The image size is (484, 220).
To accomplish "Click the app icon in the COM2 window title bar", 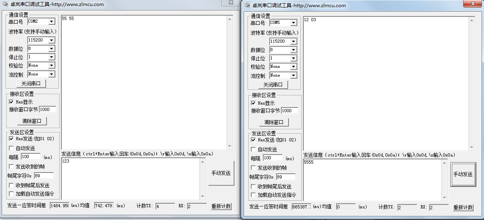I will pyautogui.click(x=4, y=4).
